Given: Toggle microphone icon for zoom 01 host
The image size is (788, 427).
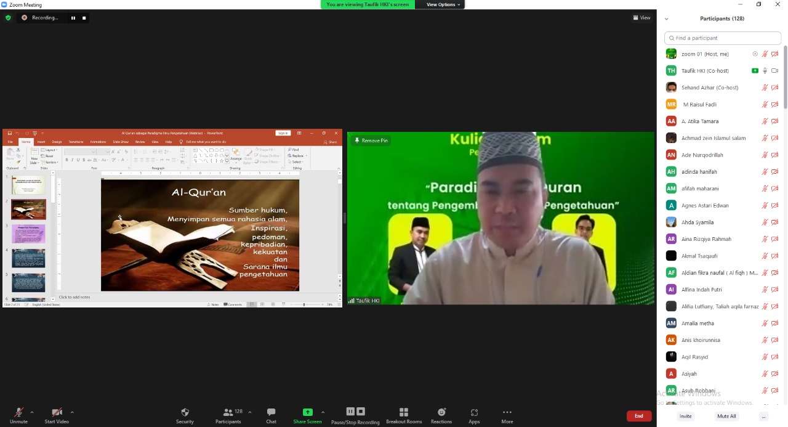Looking at the screenshot, I should click(765, 54).
